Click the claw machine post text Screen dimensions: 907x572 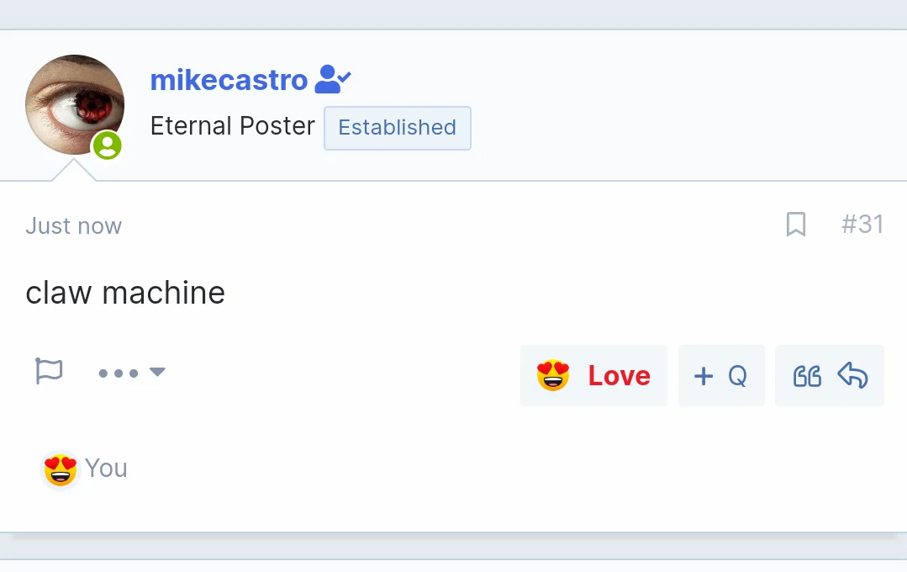tap(125, 293)
